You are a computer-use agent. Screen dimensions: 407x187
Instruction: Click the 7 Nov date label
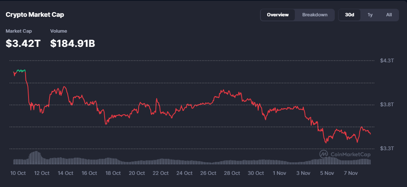(x=350, y=173)
